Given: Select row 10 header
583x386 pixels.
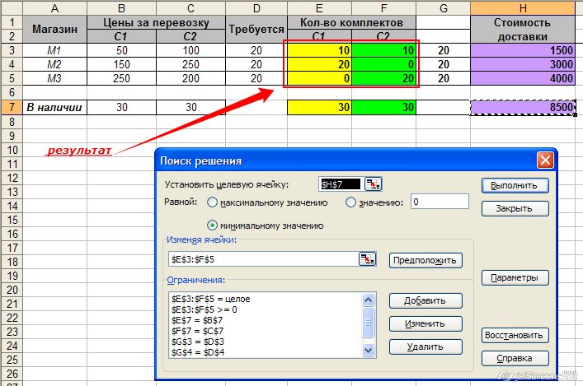Looking at the screenshot, I should [x=12, y=150].
